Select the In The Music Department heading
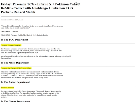 (15, 63)
